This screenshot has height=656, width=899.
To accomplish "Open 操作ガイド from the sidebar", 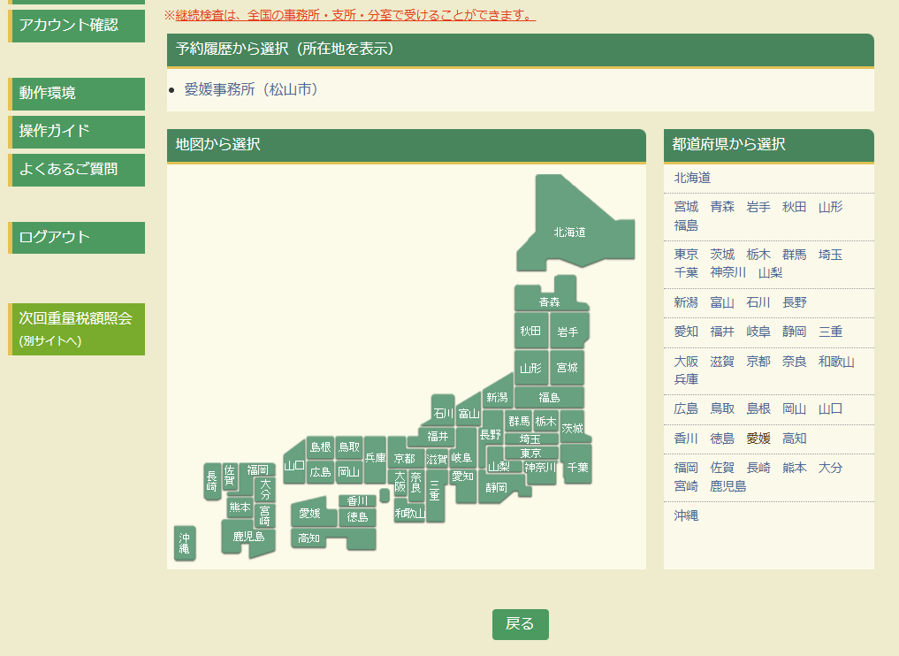I will (77, 131).
